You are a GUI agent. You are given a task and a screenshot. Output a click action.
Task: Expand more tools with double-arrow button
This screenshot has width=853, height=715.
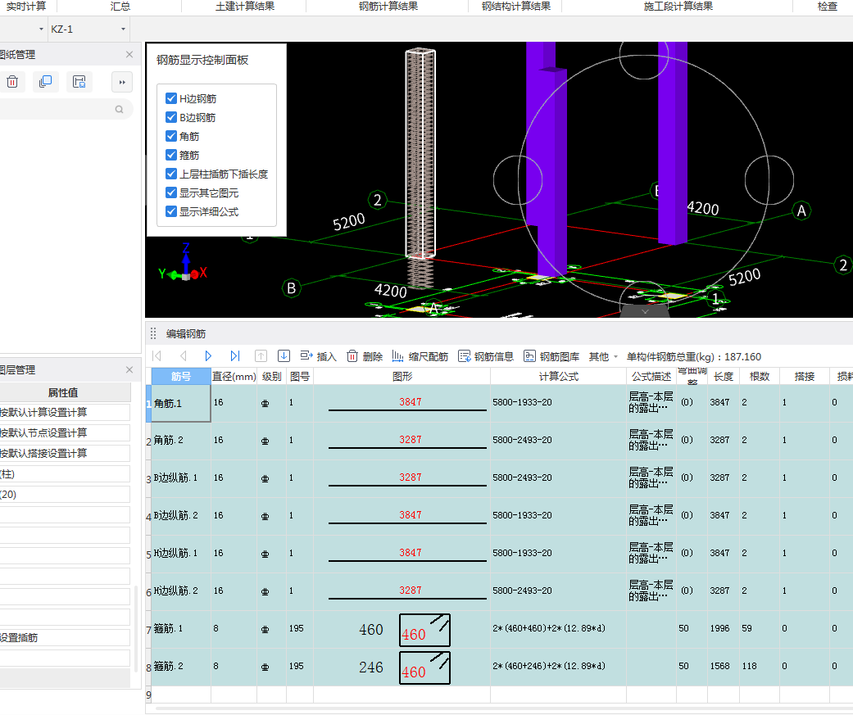click(122, 82)
